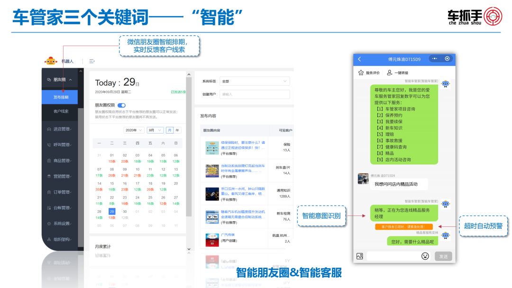The width and height of the screenshot is (512, 288).
Task: Select the 客户线索 menu item
Action: coord(60,111)
